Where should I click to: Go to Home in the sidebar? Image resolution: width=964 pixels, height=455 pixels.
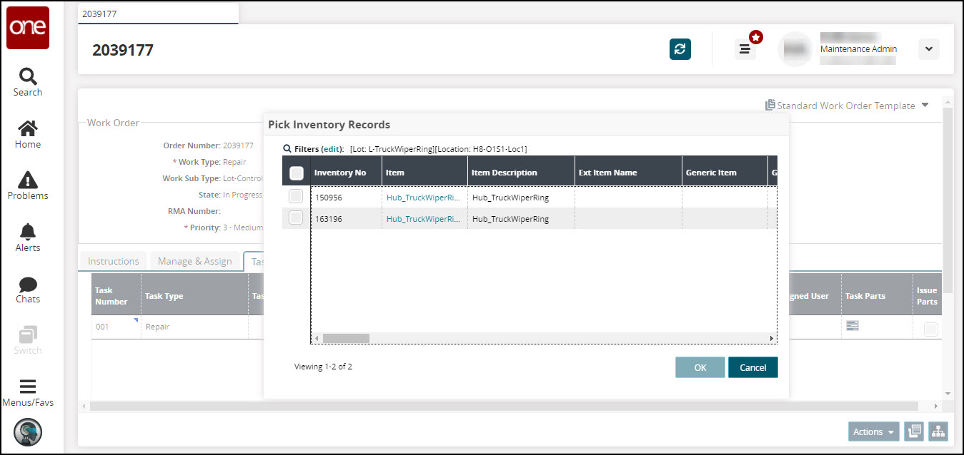pyautogui.click(x=28, y=134)
